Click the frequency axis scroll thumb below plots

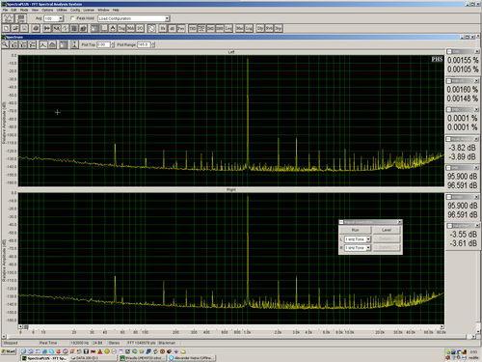pyautogui.click(x=26, y=327)
